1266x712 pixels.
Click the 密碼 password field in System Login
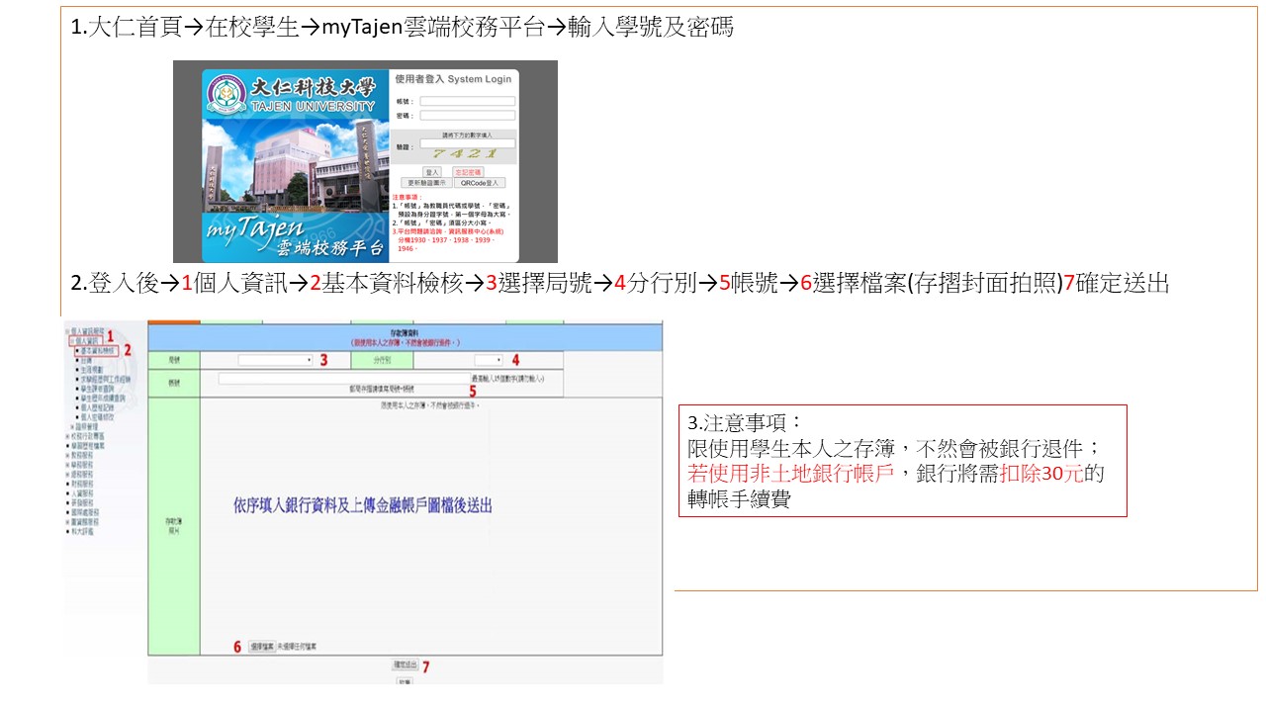click(x=468, y=115)
